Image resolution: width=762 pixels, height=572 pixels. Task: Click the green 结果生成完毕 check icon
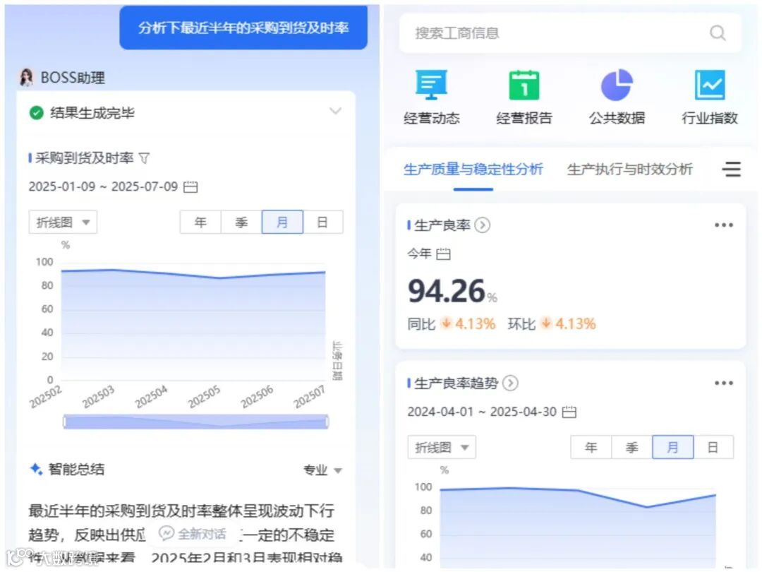37,113
